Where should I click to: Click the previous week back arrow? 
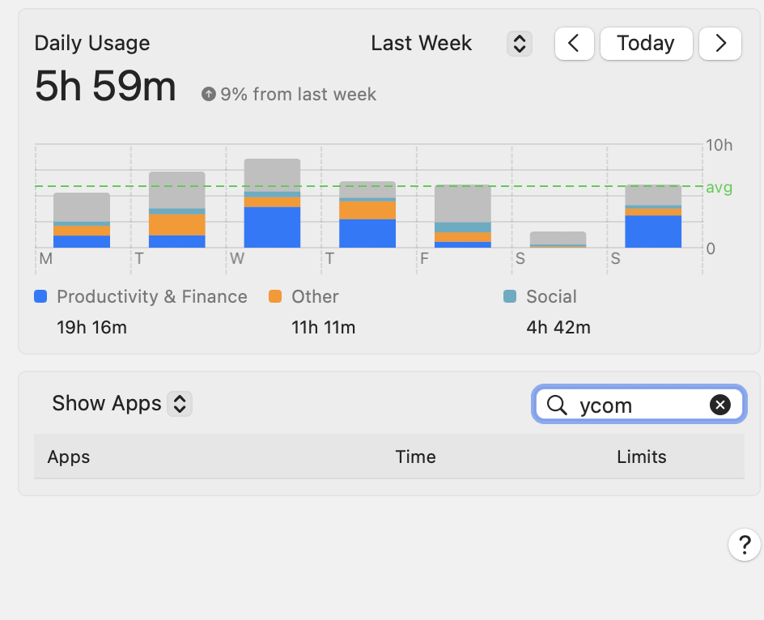coord(574,44)
